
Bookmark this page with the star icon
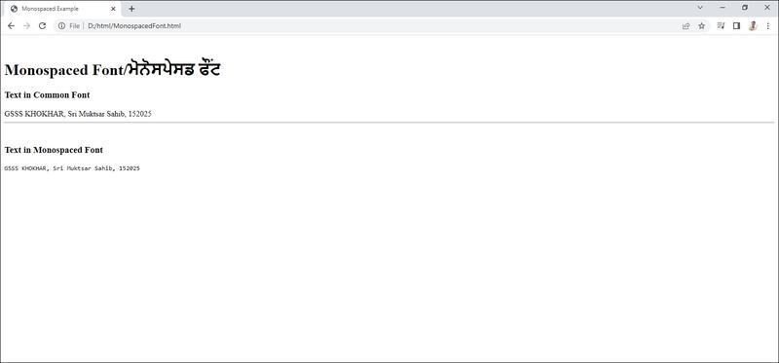click(701, 26)
